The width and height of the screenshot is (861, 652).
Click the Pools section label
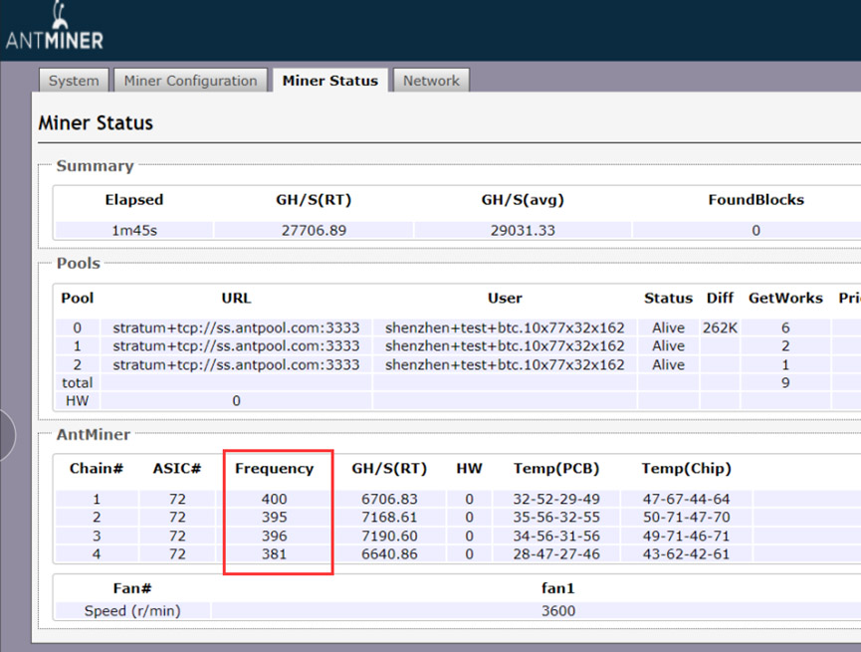77,263
